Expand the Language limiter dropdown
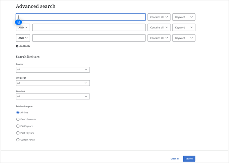Viewport: 229px width, 163px height. click(53, 83)
